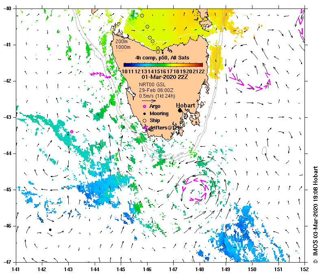Click the color scale value 22
This screenshot has width=322, height=276.
[x=202, y=71]
